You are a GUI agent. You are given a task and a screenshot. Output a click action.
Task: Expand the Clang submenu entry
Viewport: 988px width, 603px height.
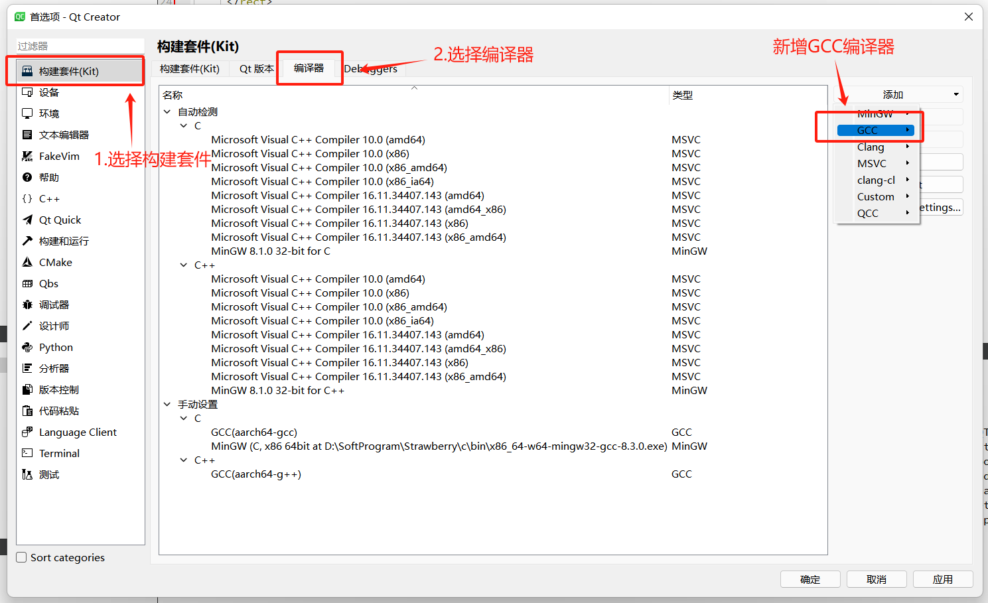point(876,147)
